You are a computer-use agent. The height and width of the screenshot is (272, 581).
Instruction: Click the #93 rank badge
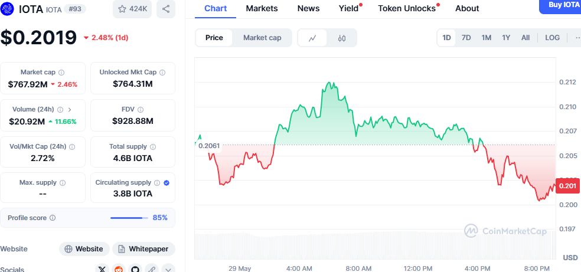(x=74, y=9)
